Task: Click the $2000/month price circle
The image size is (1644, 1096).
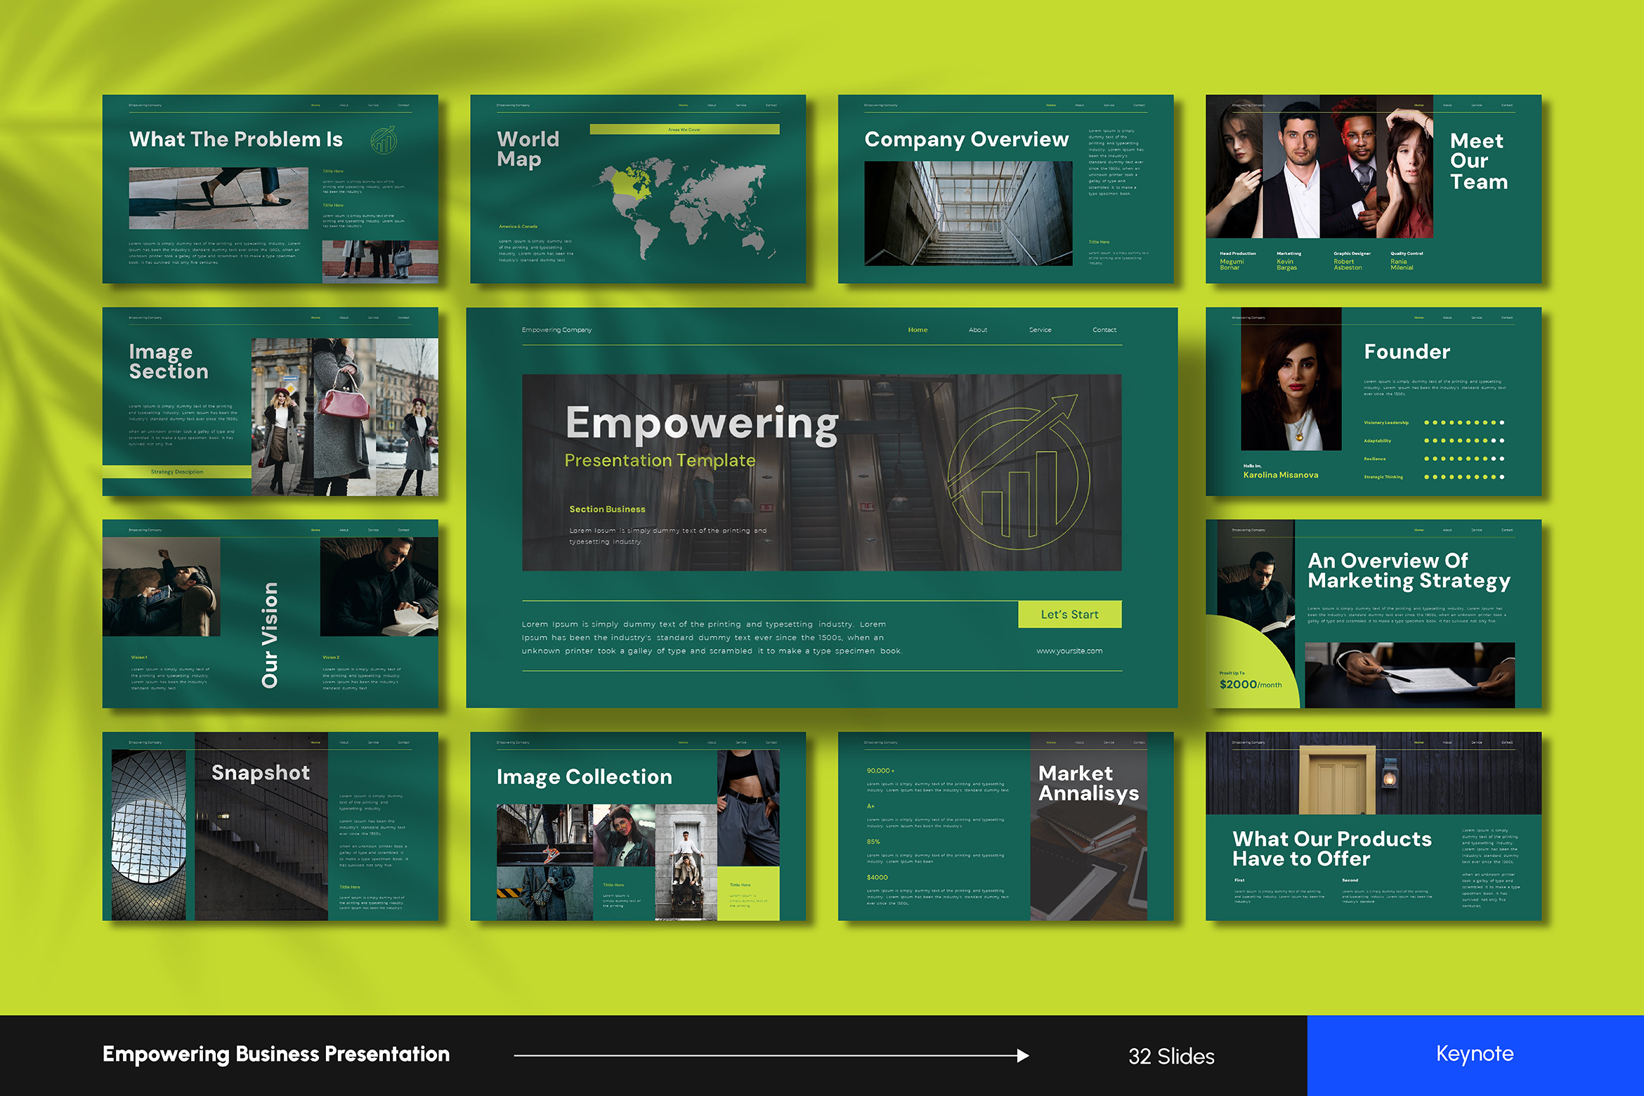Action: click(x=1250, y=681)
